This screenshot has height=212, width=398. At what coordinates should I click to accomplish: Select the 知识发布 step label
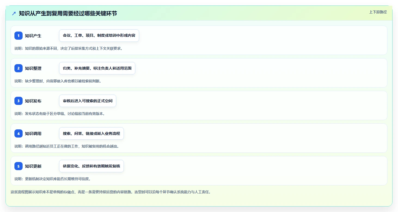pyautogui.click(x=33, y=101)
